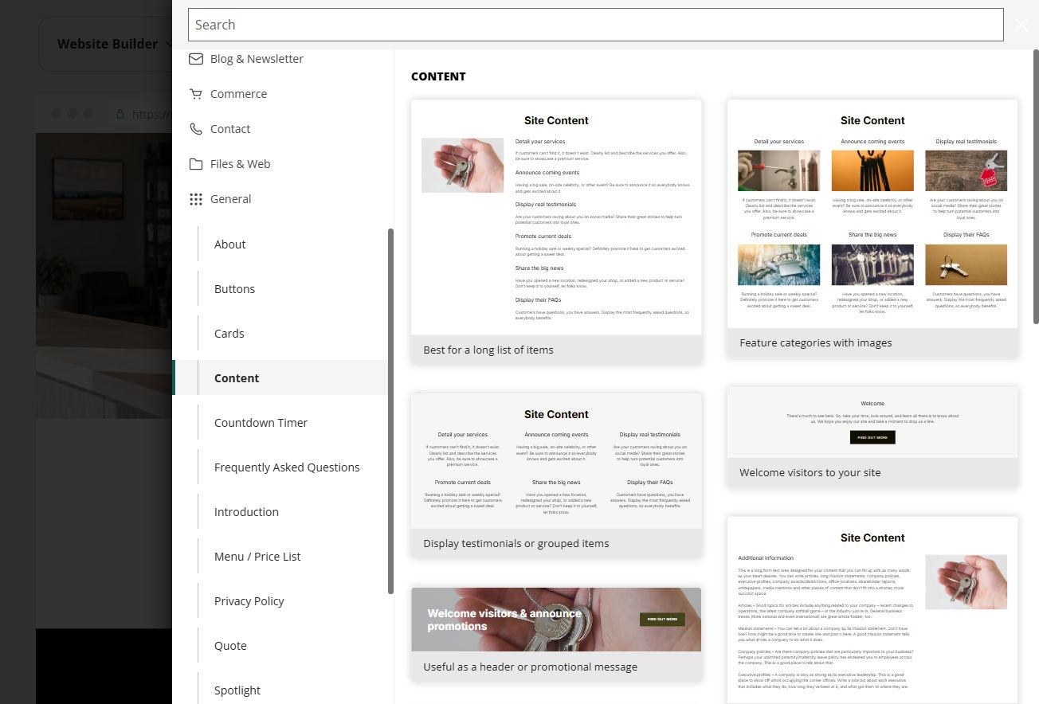Select the Introduction subcategory
The image size is (1039, 704).
[x=280, y=512]
